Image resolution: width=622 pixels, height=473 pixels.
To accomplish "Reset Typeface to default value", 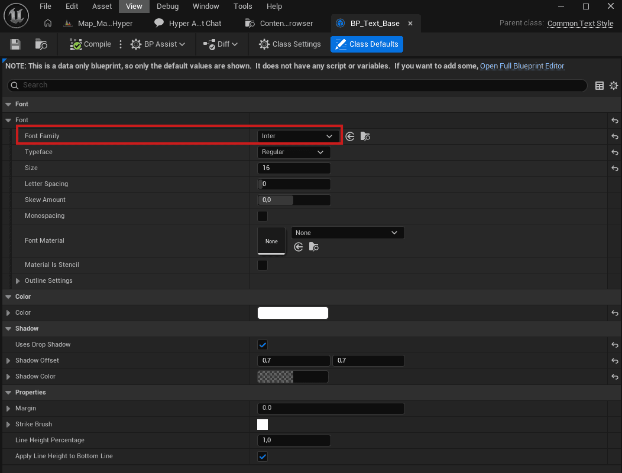I will (x=615, y=152).
